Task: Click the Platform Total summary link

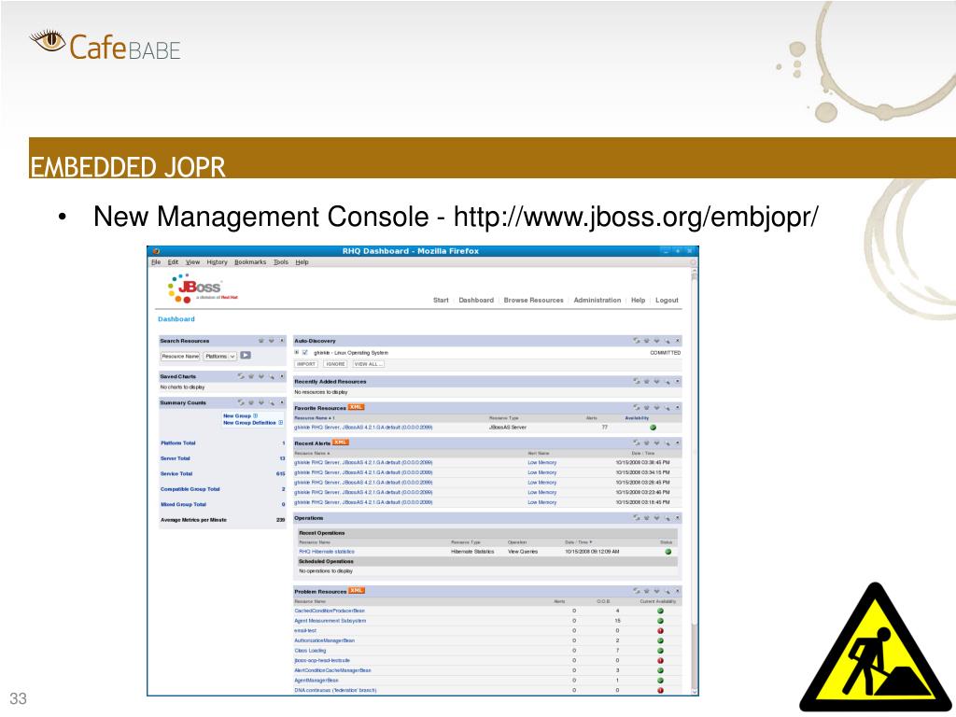Action: click(x=178, y=443)
